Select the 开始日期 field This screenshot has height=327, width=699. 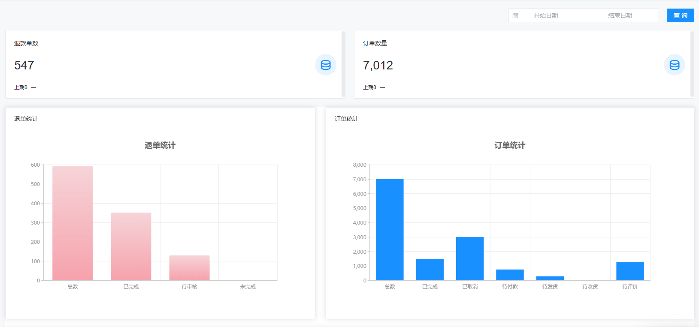[x=546, y=15]
